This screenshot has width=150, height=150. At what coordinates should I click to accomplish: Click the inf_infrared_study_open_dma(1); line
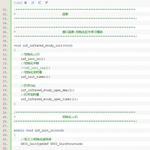47,90
